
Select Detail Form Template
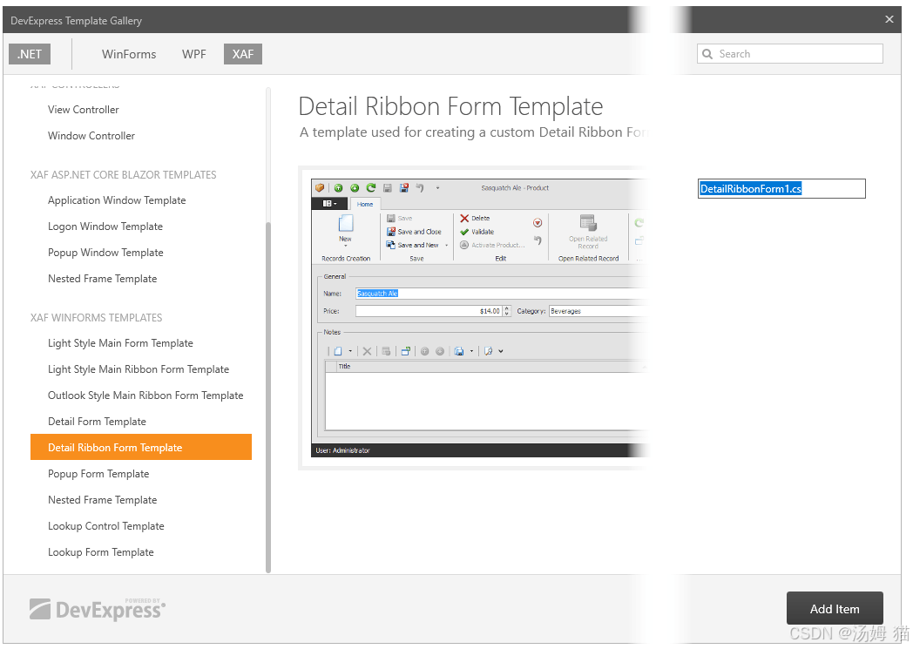pos(98,422)
